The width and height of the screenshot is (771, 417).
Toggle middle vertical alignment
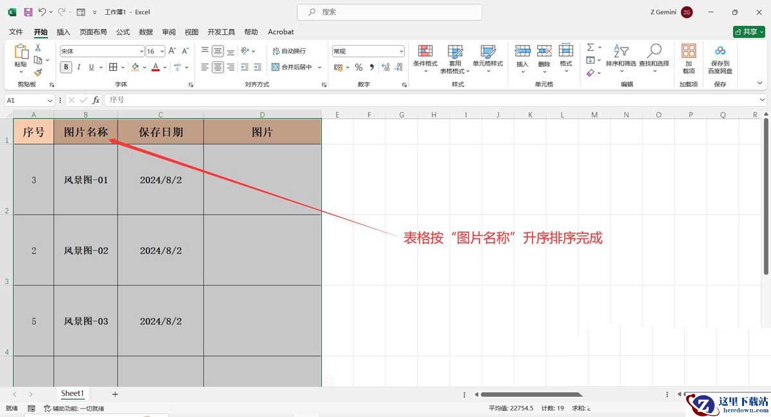point(218,51)
